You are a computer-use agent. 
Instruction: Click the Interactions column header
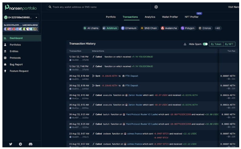tap(98, 51)
